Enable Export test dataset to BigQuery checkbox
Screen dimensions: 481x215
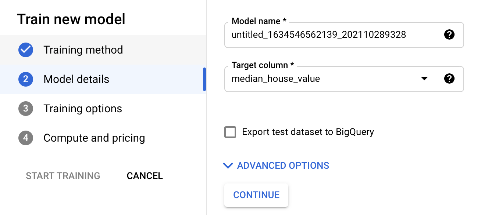coord(230,132)
